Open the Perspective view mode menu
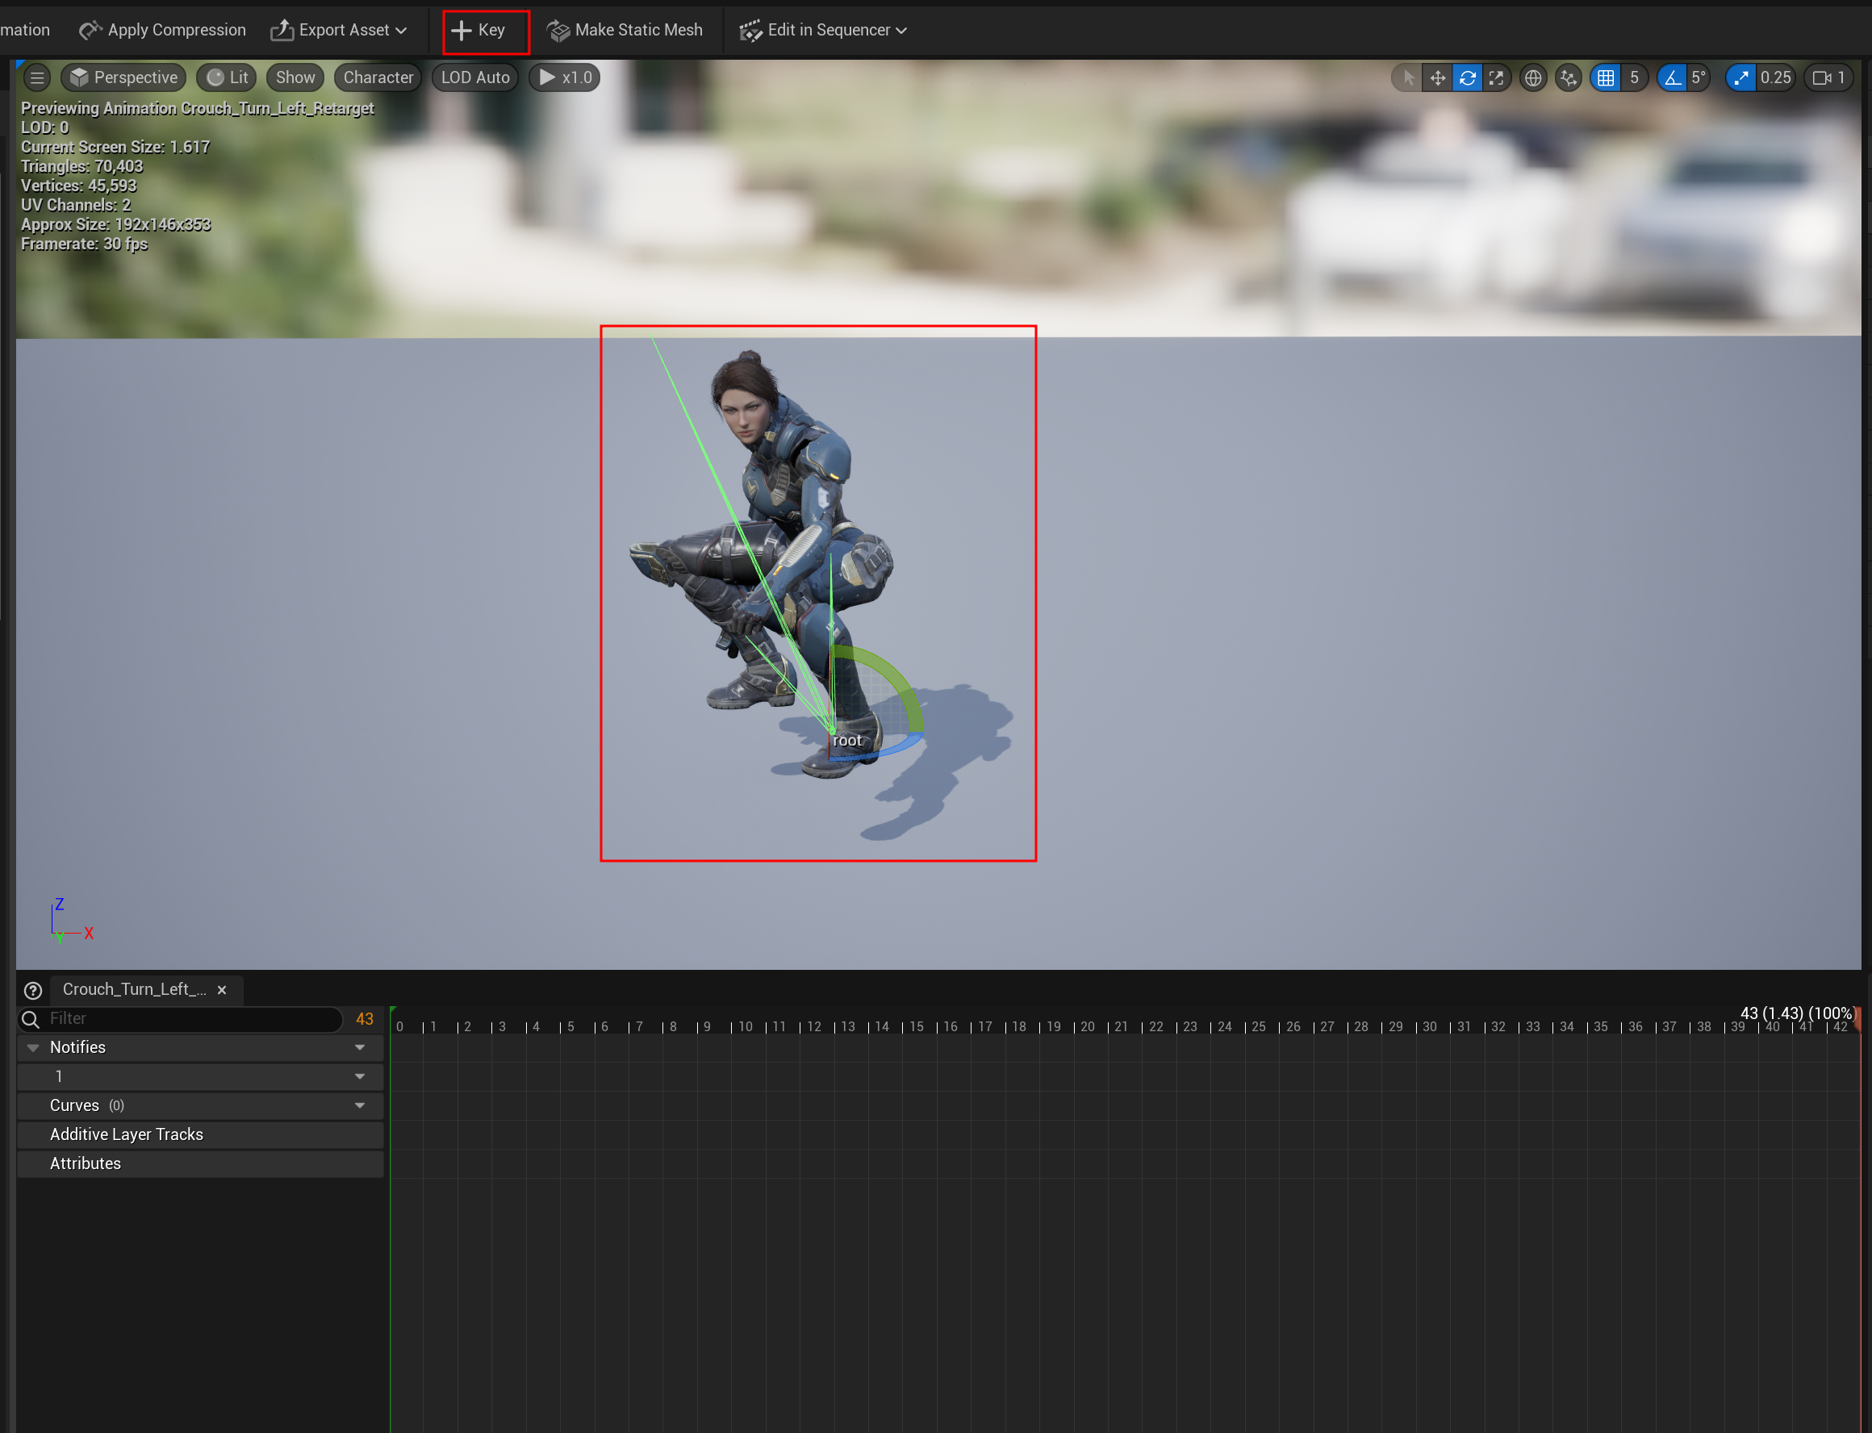This screenshot has height=1433, width=1872. click(124, 77)
